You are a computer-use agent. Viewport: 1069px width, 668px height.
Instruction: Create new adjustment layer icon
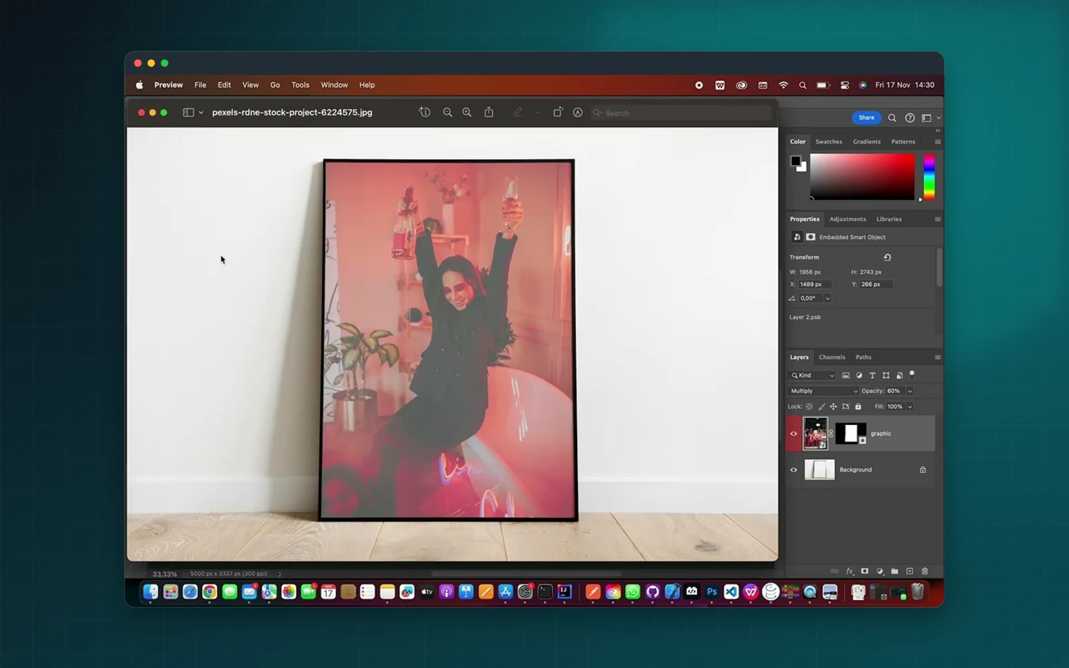point(880,571)
